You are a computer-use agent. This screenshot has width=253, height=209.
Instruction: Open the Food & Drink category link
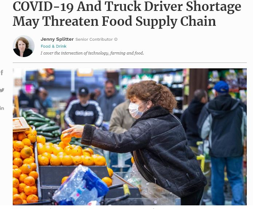pos(54,46)
